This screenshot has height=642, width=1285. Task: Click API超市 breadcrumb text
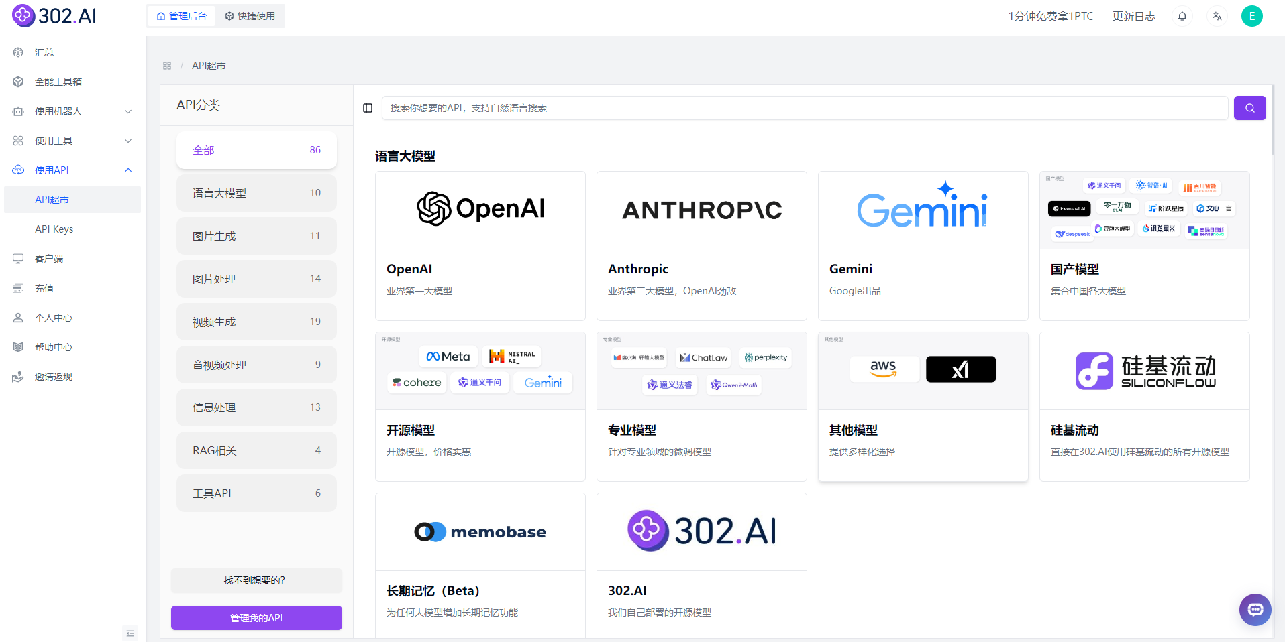click(209, 66)
